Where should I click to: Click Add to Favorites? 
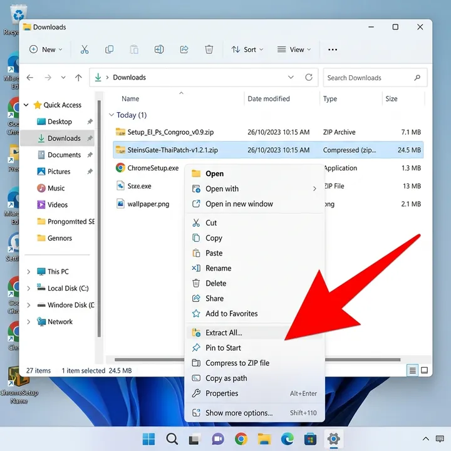click(254, 314)
